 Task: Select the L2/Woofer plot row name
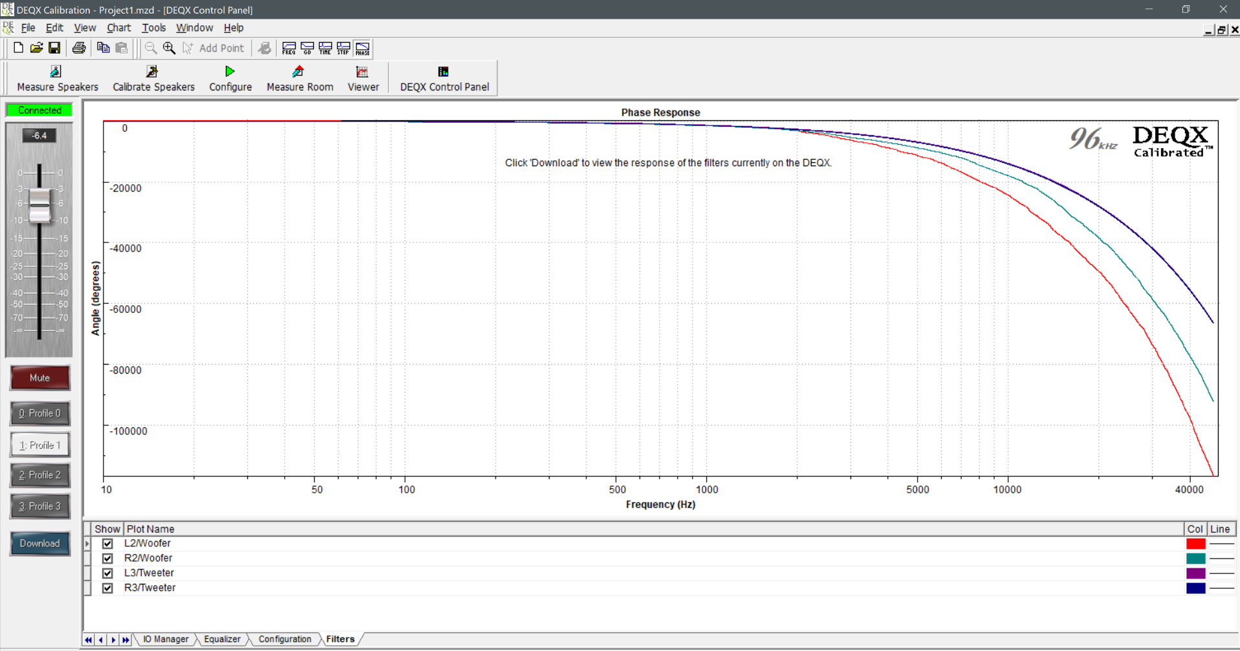coord(148,544)
